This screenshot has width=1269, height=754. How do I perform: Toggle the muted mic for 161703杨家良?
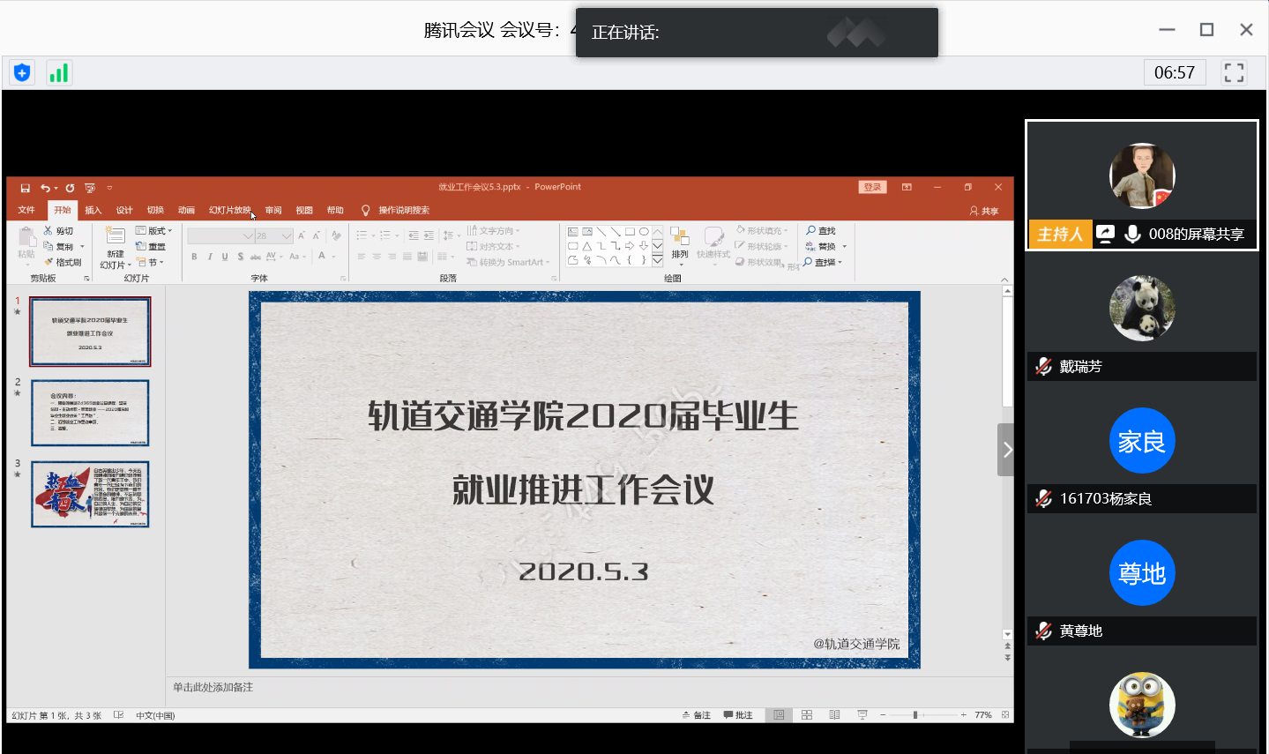[x=1044, y=499]
